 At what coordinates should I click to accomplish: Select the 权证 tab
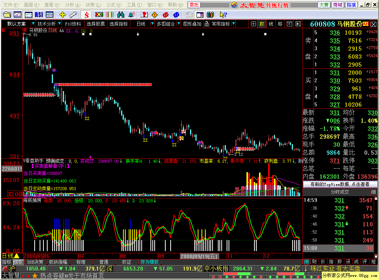coord(127,262)
